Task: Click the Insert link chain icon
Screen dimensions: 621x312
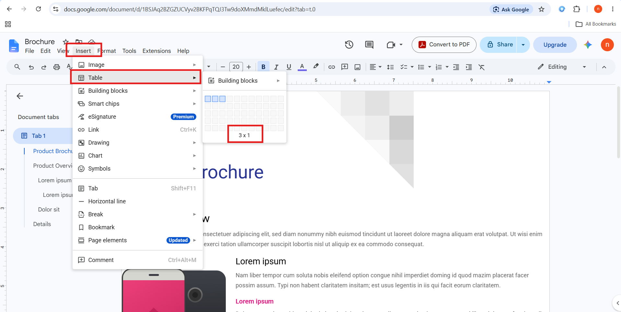Action: (x=332, y=67)
